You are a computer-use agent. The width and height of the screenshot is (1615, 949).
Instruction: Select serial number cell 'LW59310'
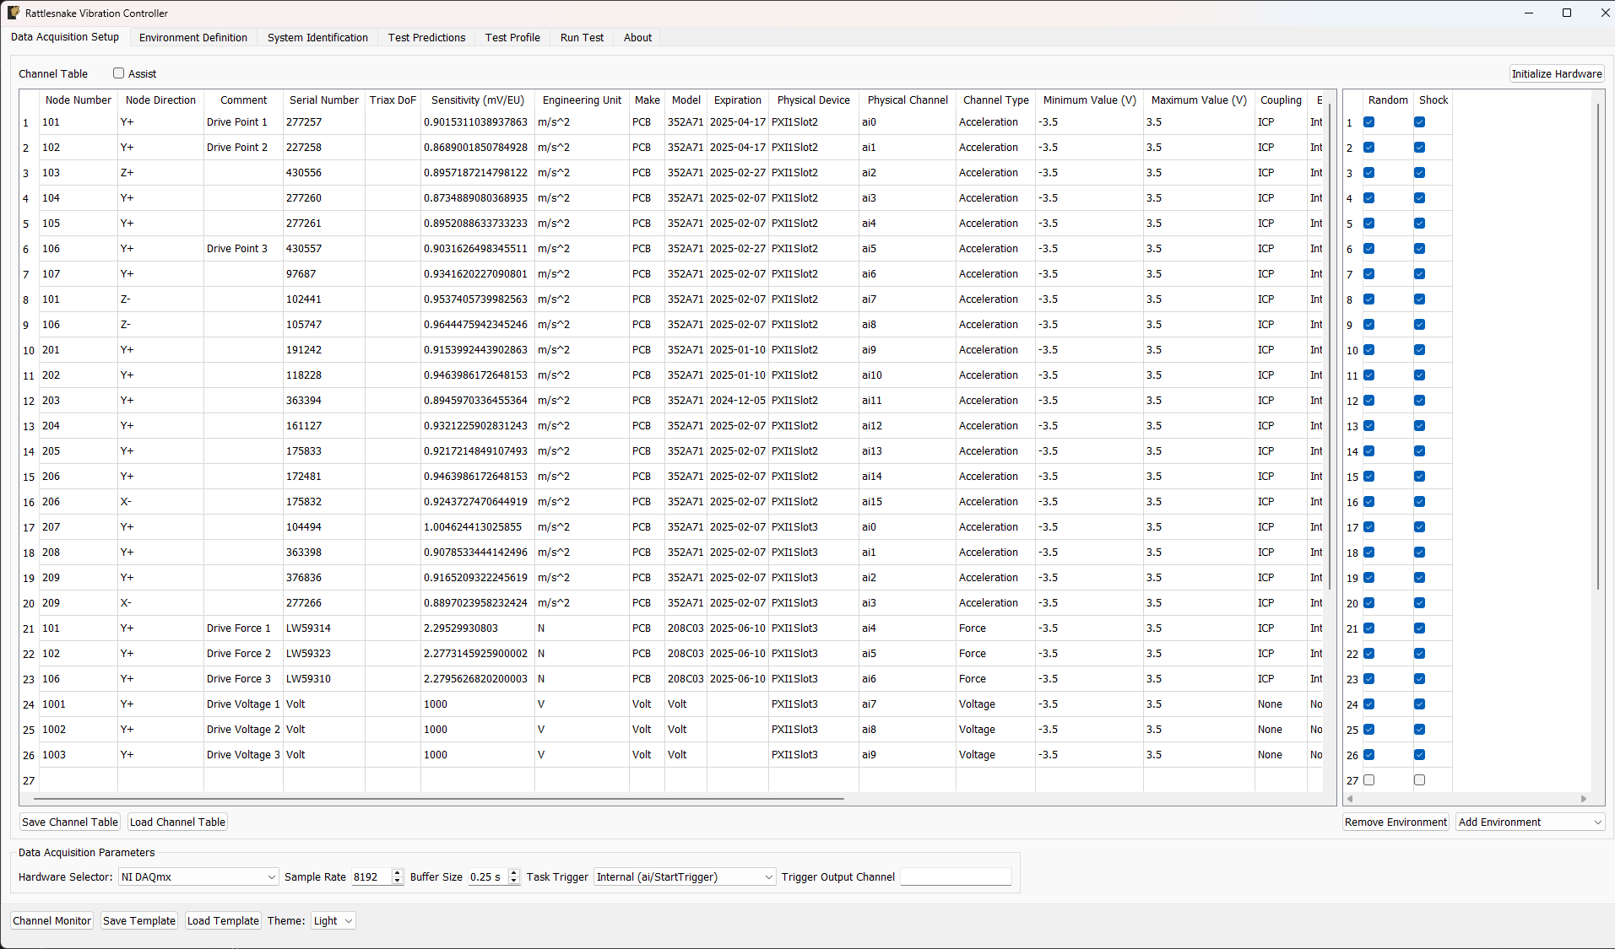point(324,679)
